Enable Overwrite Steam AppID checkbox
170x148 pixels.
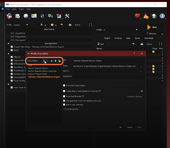click(x=64, y=85)
